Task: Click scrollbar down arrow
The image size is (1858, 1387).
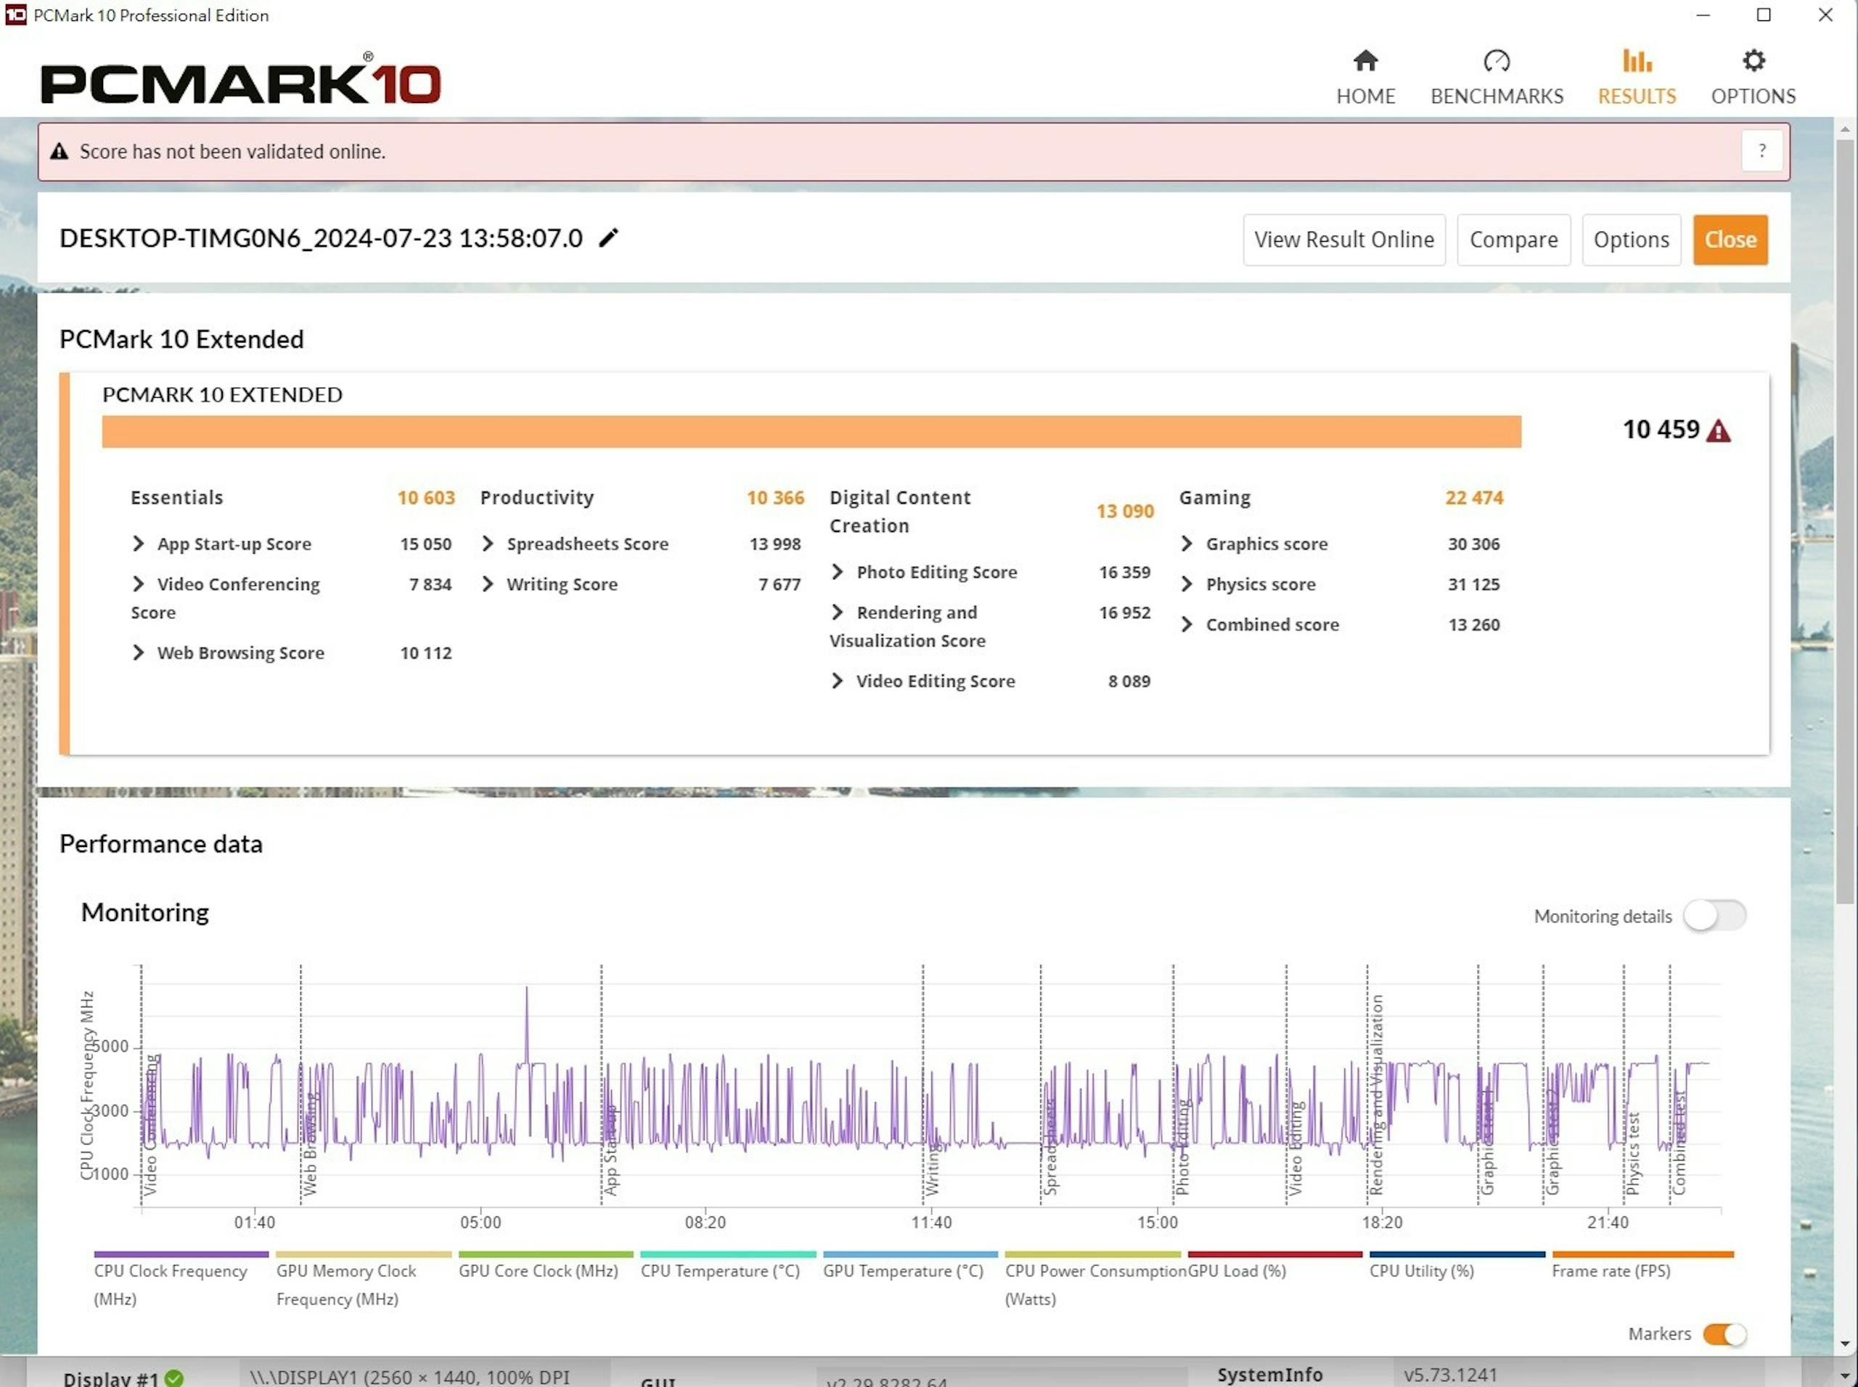Action: pos(1844,1344)
